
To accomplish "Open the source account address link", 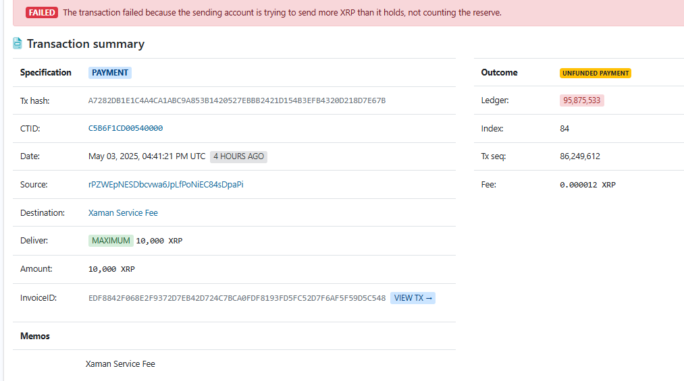I will click(165, 184).
